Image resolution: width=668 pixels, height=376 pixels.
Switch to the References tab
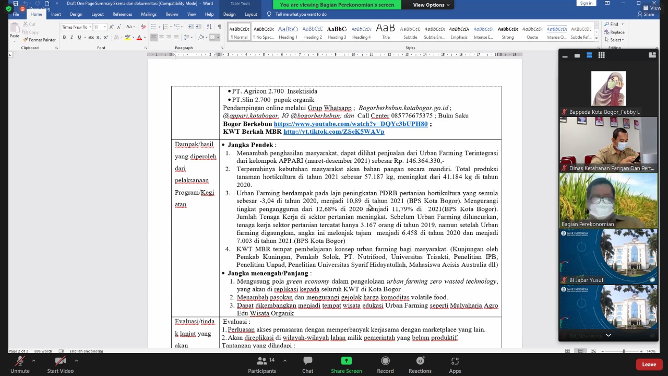click(122, 14)
